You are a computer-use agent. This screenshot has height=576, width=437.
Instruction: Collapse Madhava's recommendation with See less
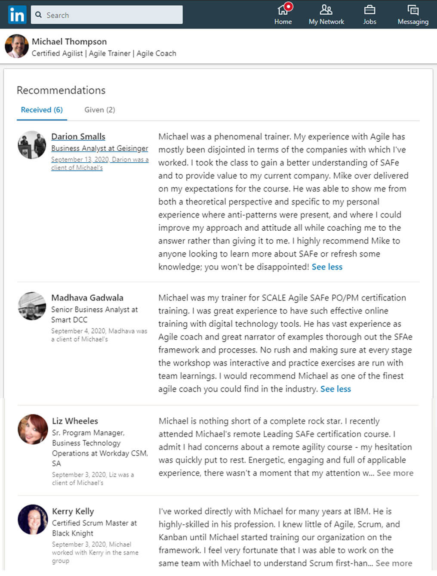335,389
